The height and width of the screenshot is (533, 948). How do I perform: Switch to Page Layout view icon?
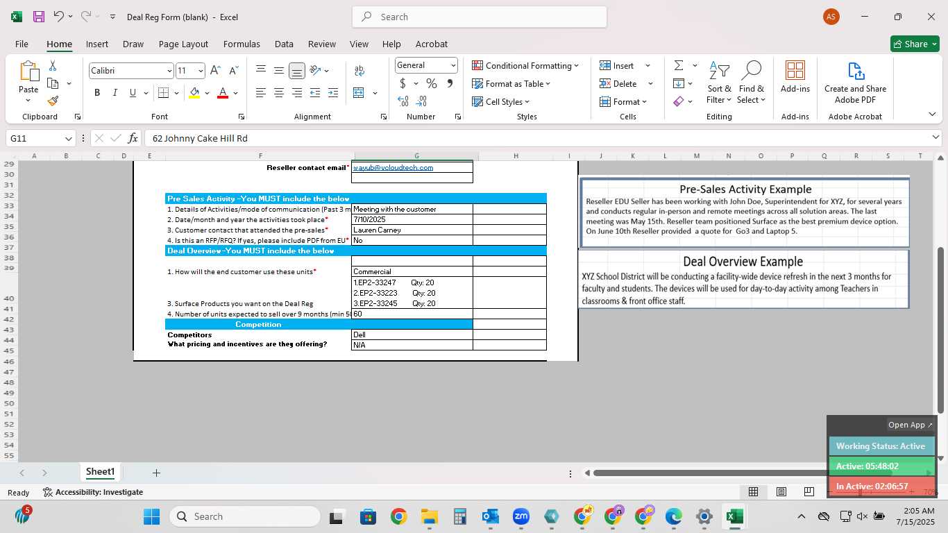(x=781, y=492)
